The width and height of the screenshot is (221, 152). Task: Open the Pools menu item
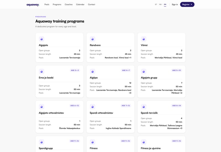[x=47, y=4]
